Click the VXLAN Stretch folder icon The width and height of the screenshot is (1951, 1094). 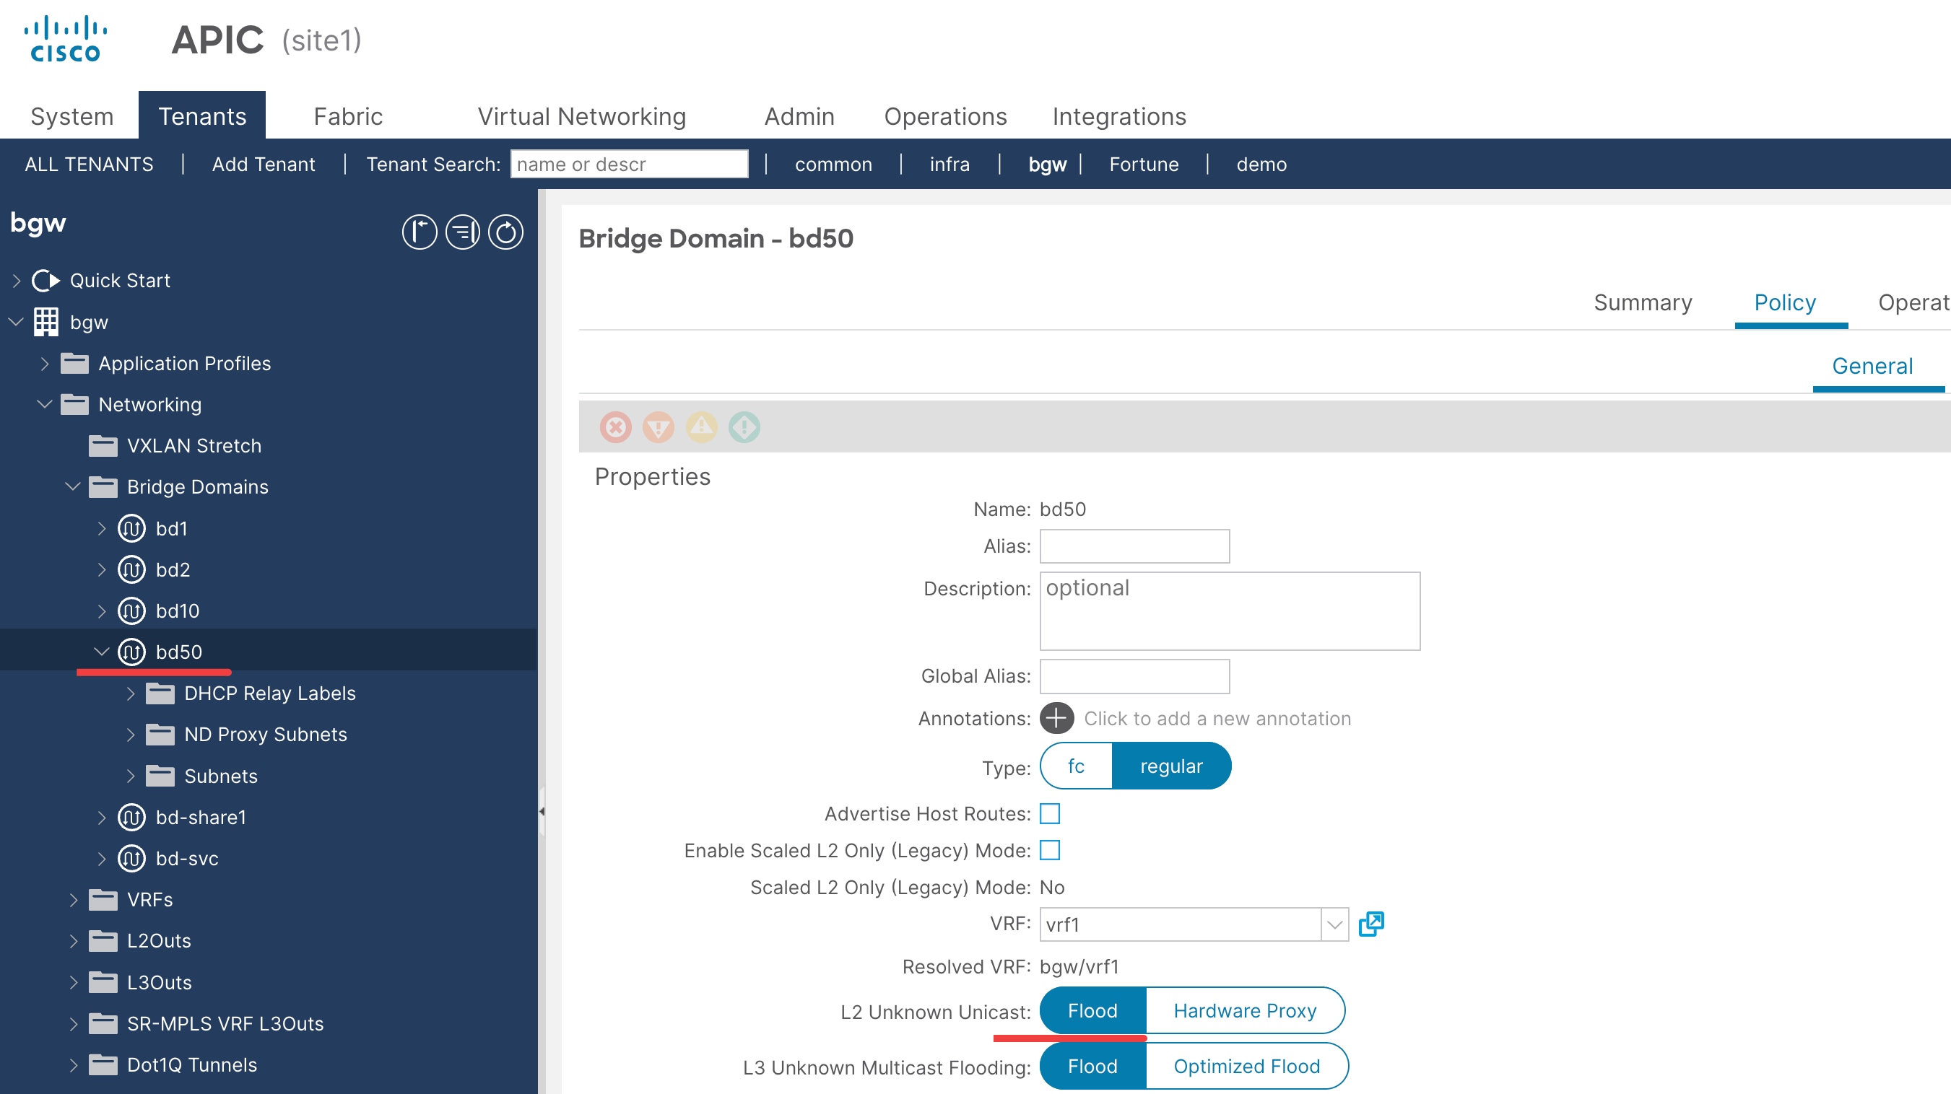point(103,446)
